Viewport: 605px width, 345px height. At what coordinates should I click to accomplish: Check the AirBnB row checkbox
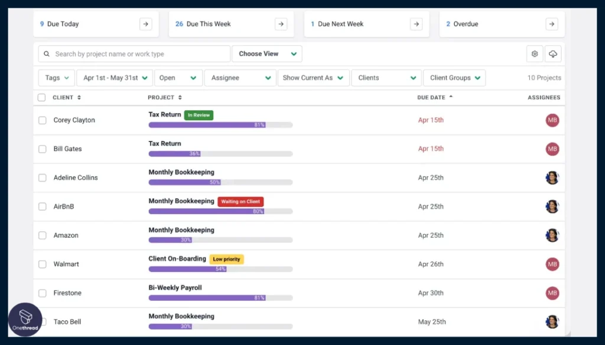[43, 206]
